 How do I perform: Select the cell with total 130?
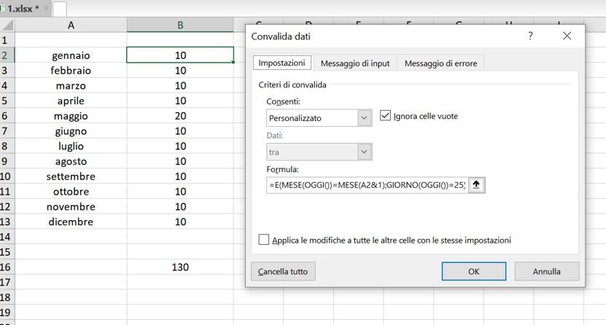pyautogui.click(x=180, y=267)
